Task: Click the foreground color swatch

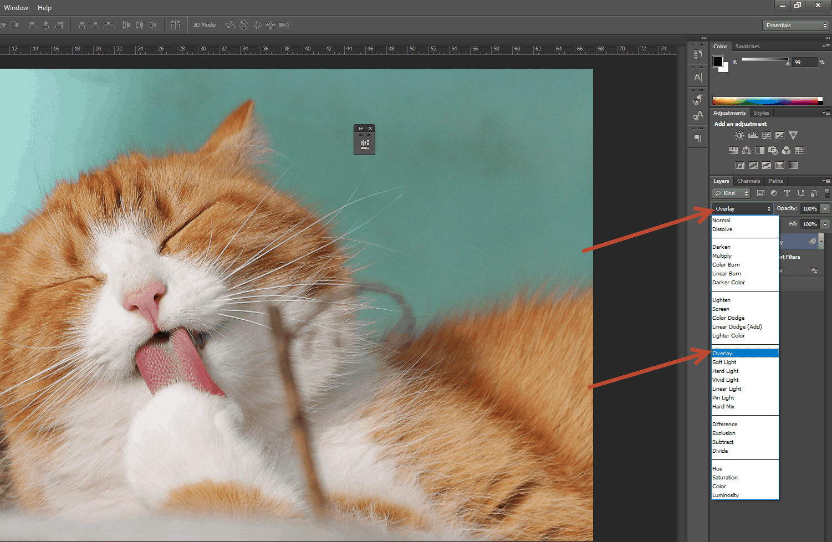Action: click(x=718, y=61)
